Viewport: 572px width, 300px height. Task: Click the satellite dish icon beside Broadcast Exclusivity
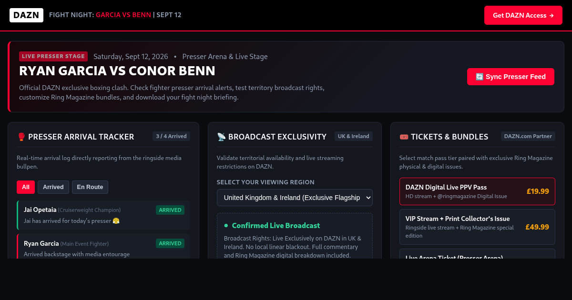pyautogui.click(x=221, y=137)
